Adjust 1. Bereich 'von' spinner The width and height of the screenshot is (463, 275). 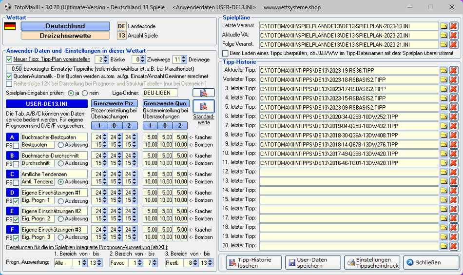(x=84, y=263)
